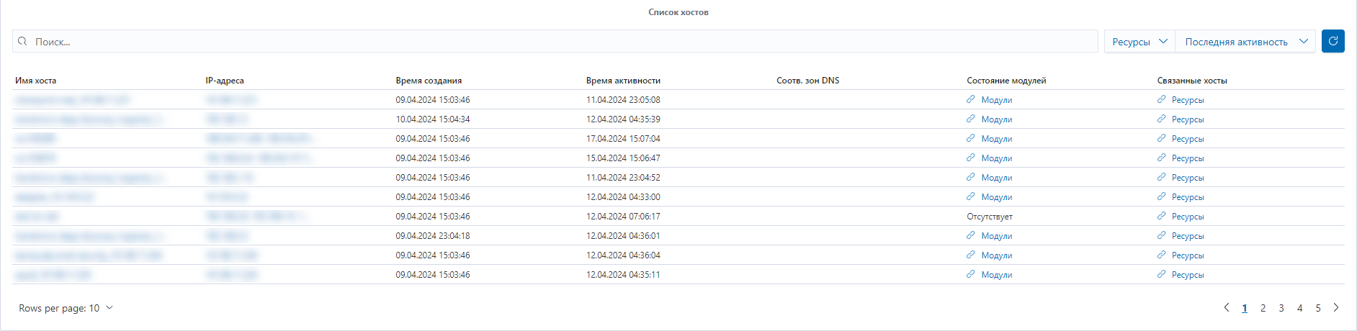The width and height of the screenshot is (1357, 331).
Task: Click activity time 15.04.2024 15:06:47
Action: [623, 158]
